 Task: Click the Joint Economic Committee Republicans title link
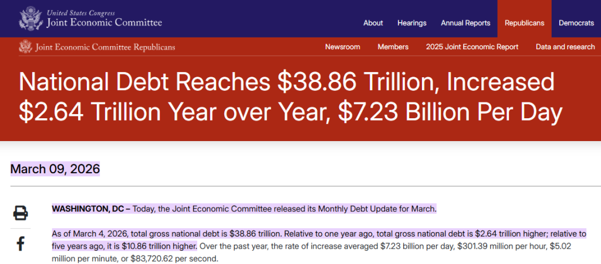click(104, 47)
